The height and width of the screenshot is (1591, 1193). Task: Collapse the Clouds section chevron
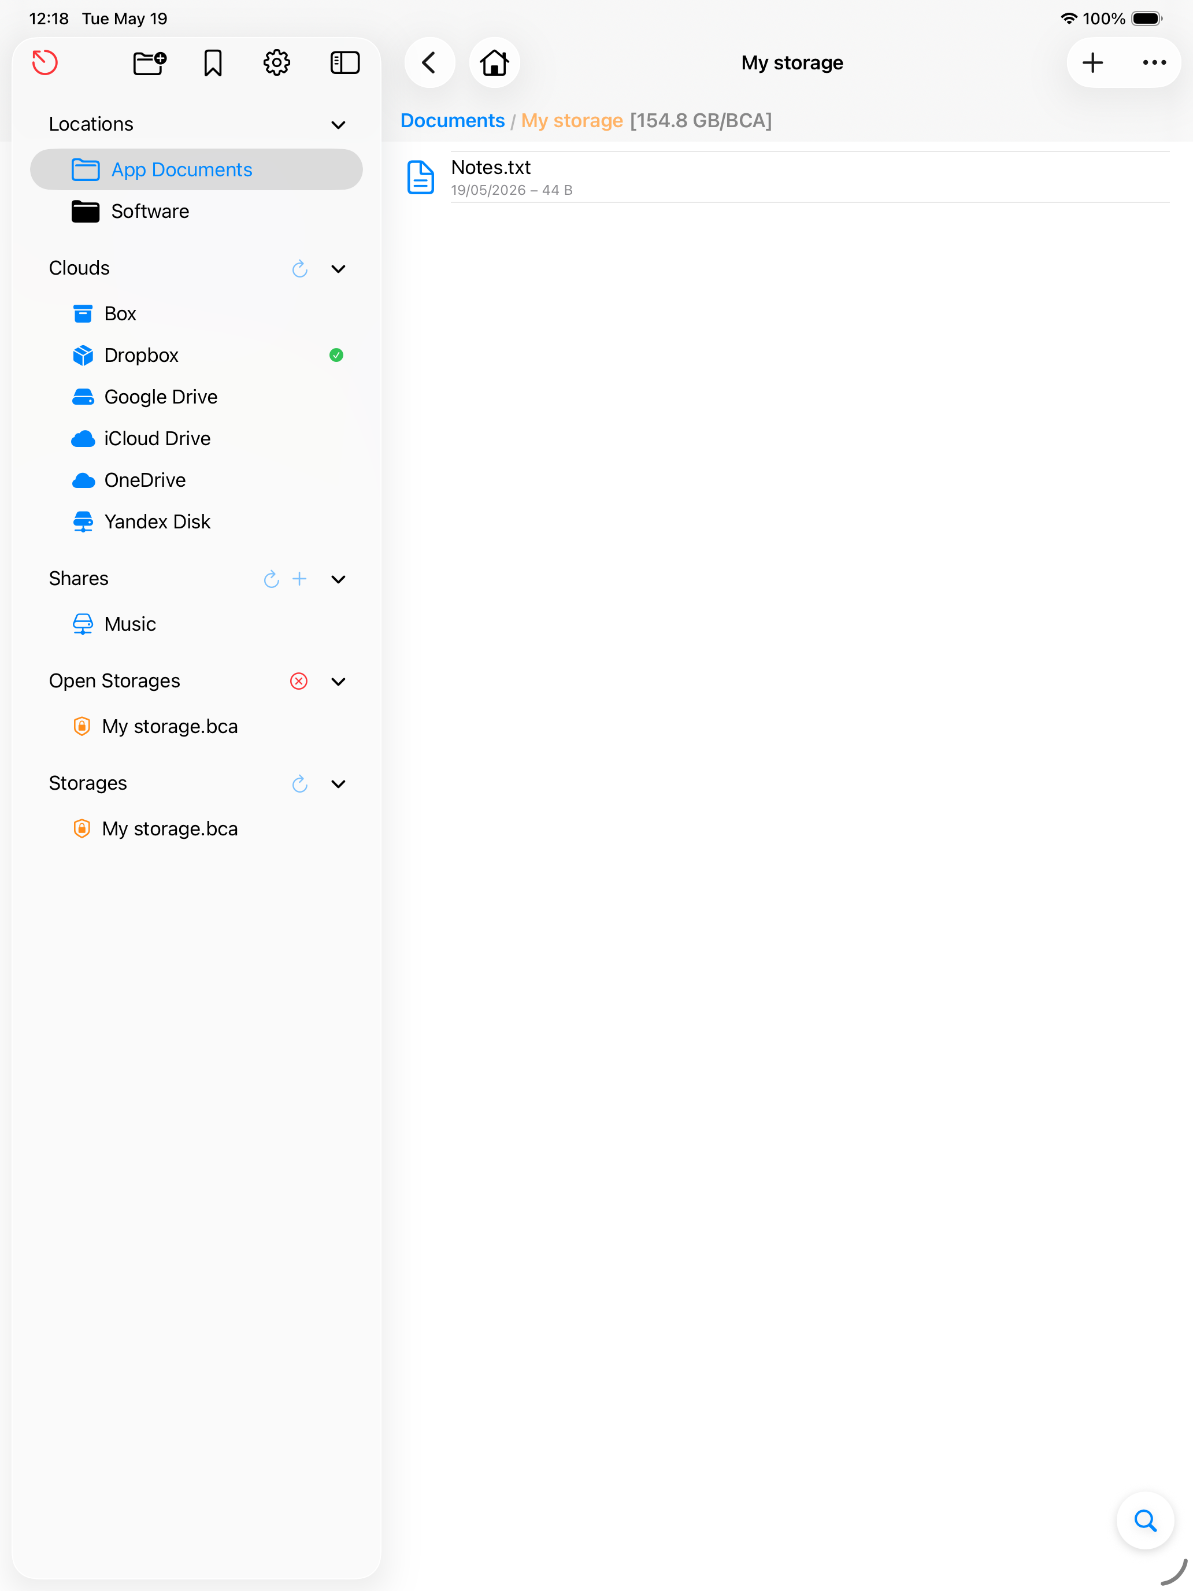pyautogui.click(x=338, y=268)
